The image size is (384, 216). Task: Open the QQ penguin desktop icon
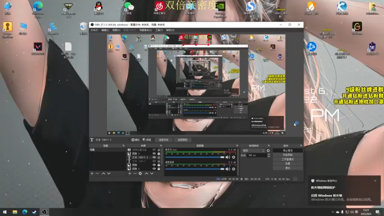98,8
